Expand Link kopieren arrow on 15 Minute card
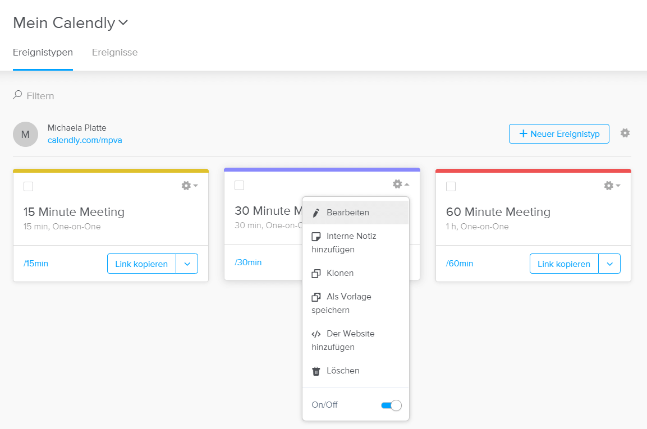This screenshot has width=647, height=429. 187,264
